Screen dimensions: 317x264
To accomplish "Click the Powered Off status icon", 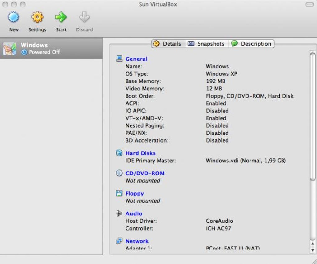I will 24,52.
